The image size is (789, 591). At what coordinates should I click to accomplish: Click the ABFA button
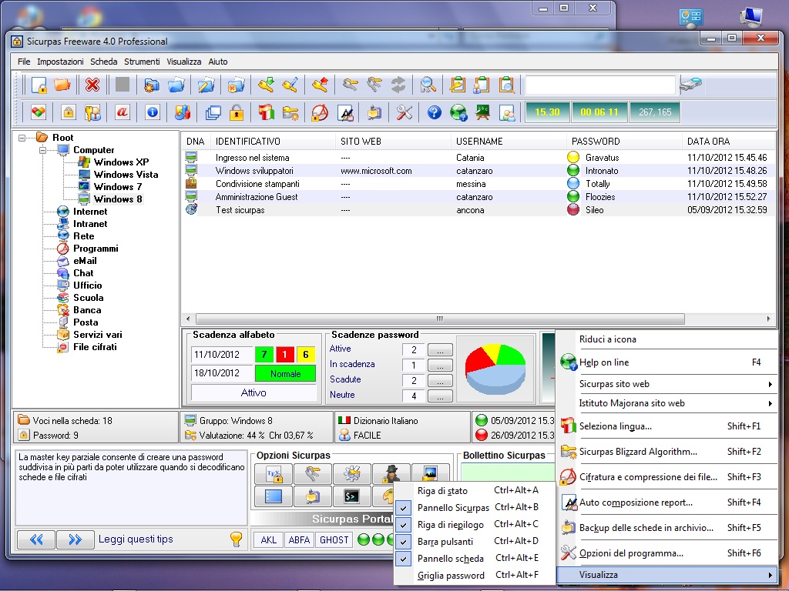point(300,539)
